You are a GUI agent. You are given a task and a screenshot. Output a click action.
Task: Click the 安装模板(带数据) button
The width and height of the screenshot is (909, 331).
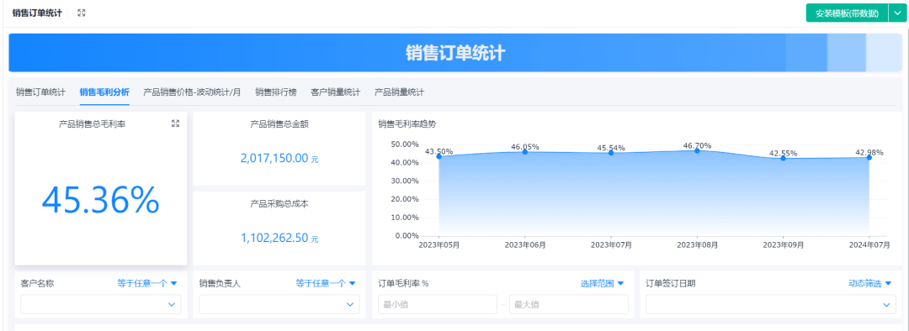[847, 13]
